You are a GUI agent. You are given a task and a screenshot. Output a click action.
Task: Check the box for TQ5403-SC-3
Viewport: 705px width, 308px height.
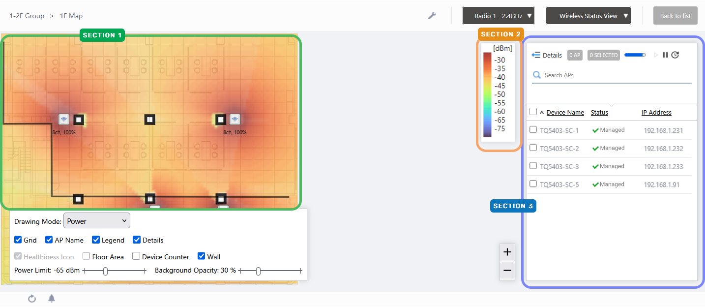point(533,166)
